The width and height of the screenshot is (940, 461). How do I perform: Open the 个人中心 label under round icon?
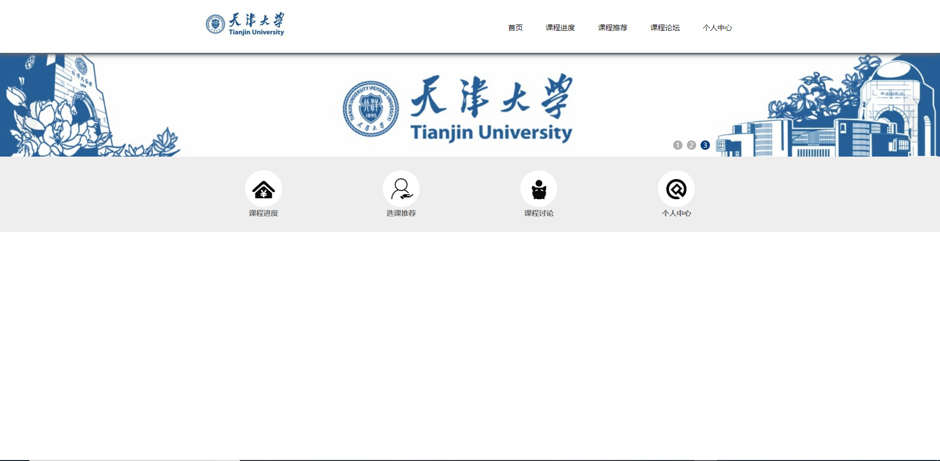tap(676, 213)
